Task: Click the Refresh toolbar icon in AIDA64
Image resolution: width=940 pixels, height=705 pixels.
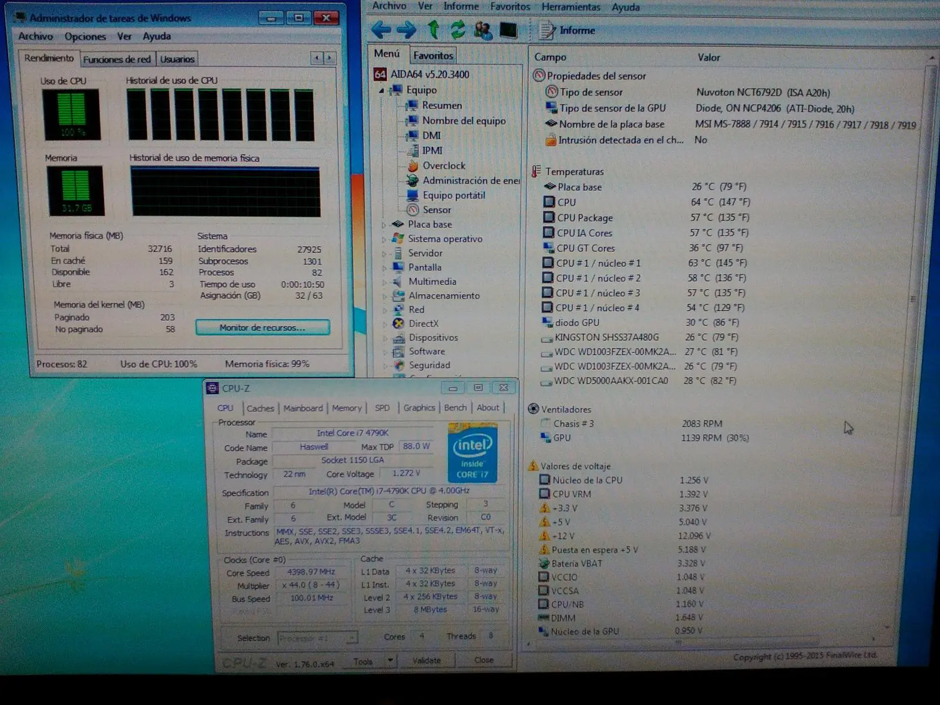Action: point(458,29)
